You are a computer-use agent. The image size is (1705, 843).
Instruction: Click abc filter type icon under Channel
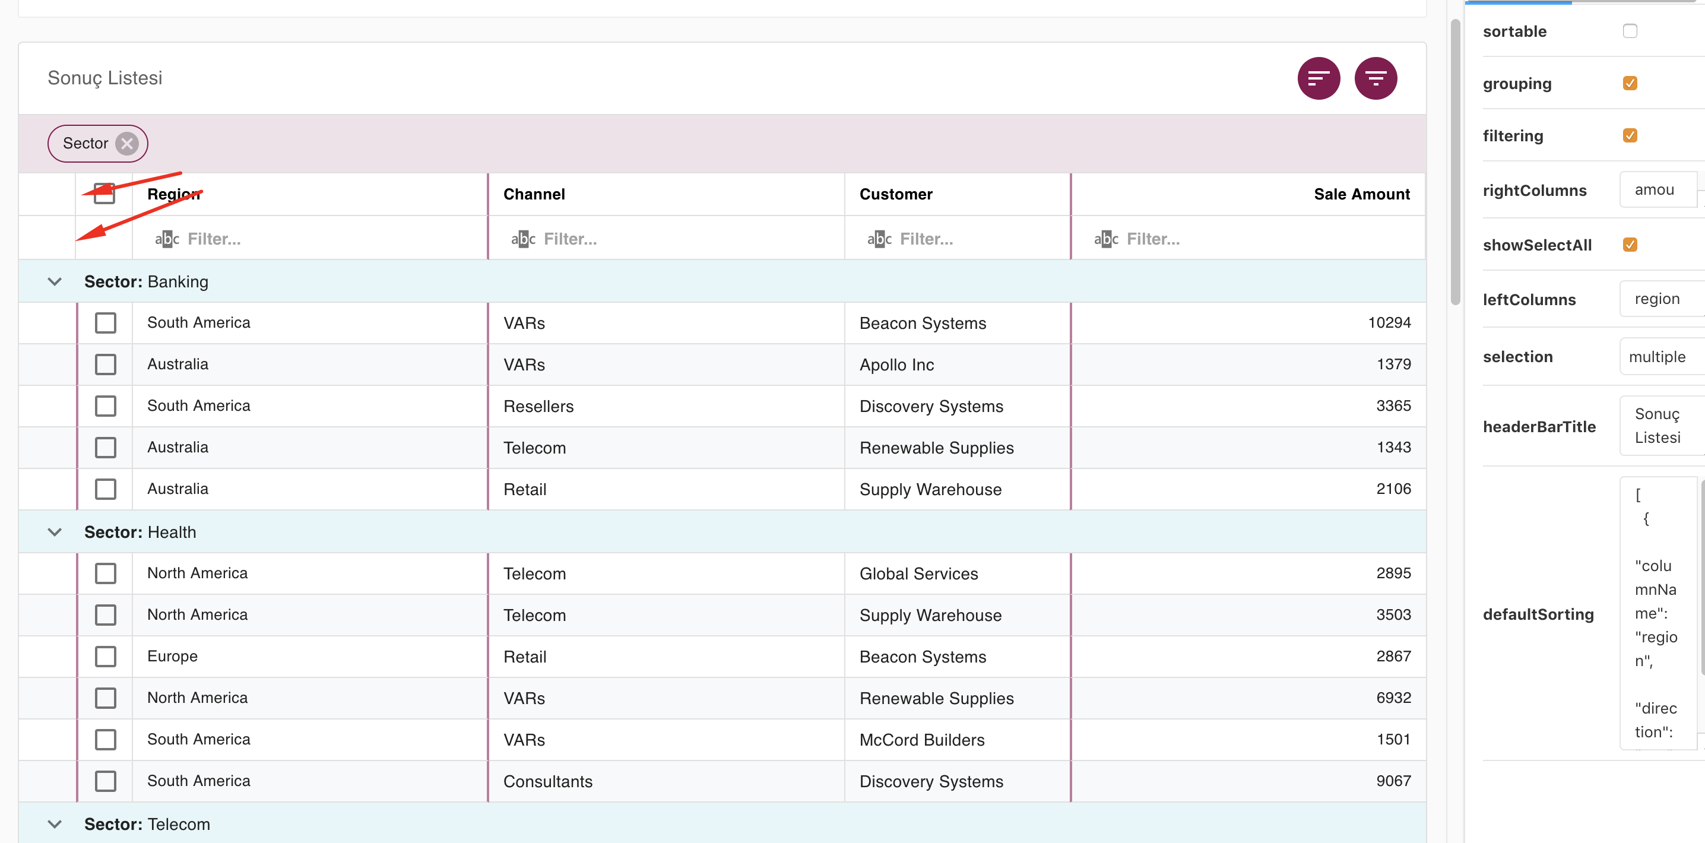click(523, 239)
